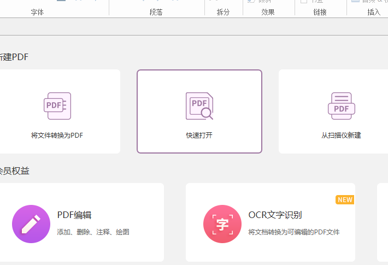Click the 段落 ribbon group label
Viewport: 388px width, 265px height.
(x=156, y=12)
